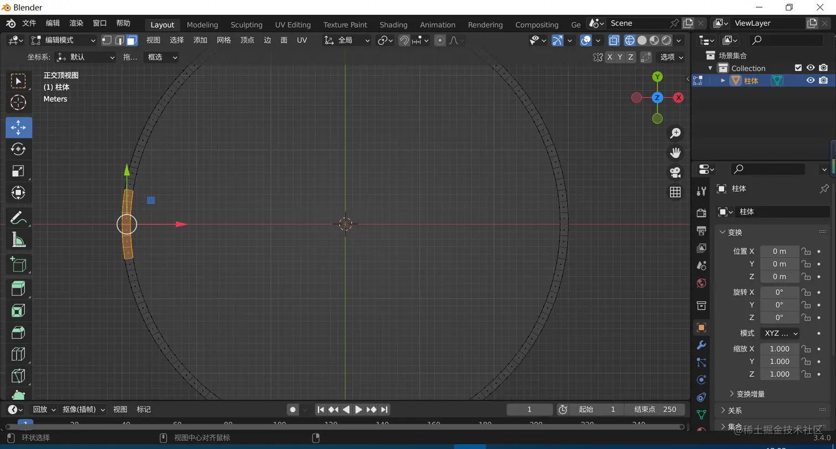This screenshot has height=449, width=836.
Task: Toggle X-ray display
Action: tap(614, 40)
